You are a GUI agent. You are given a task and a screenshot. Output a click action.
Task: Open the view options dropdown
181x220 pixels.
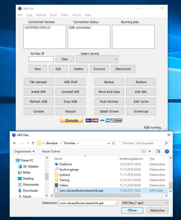tap(150, 151)
